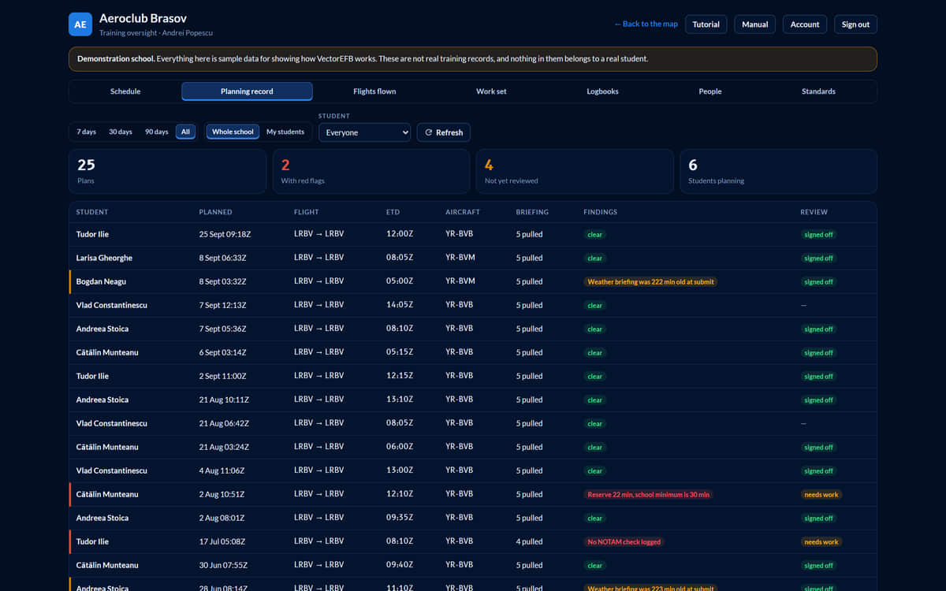
Task: Click signed off on the 7 Sept 05:36Z row
Action: click(818, 329)
